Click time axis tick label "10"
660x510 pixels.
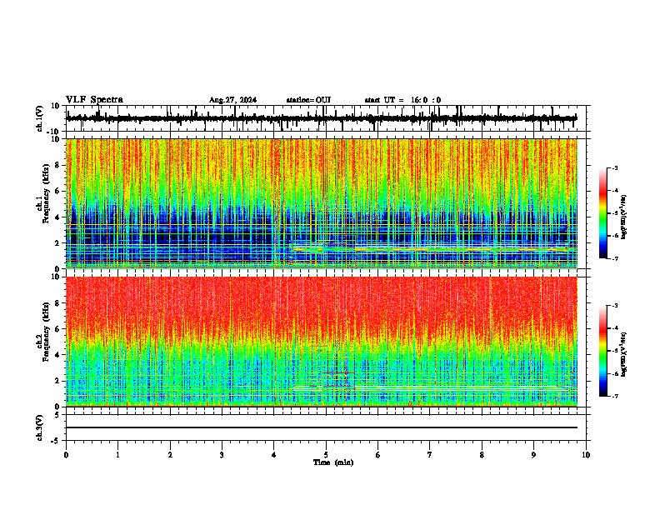coord(586,455)
